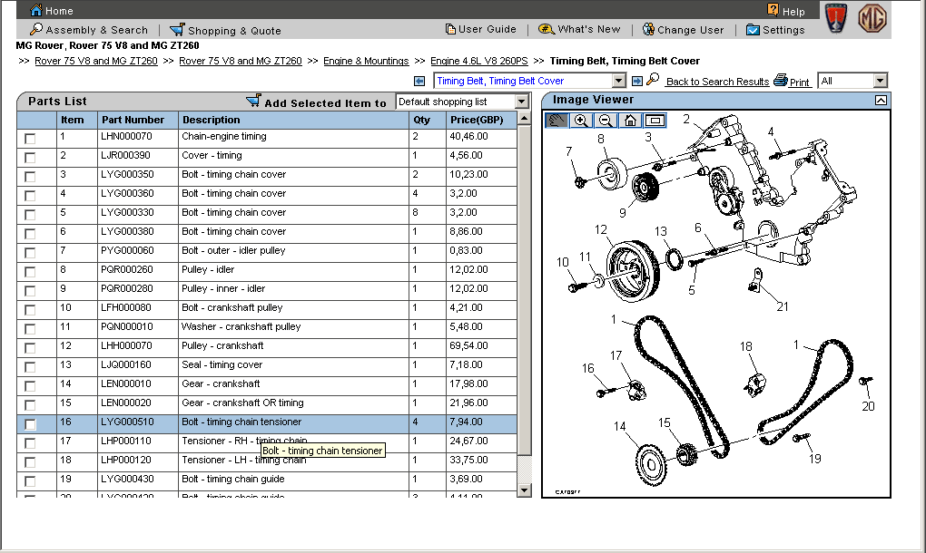Click the parts list scroll down arrow
926x553 pixels.
click(524, 490)
